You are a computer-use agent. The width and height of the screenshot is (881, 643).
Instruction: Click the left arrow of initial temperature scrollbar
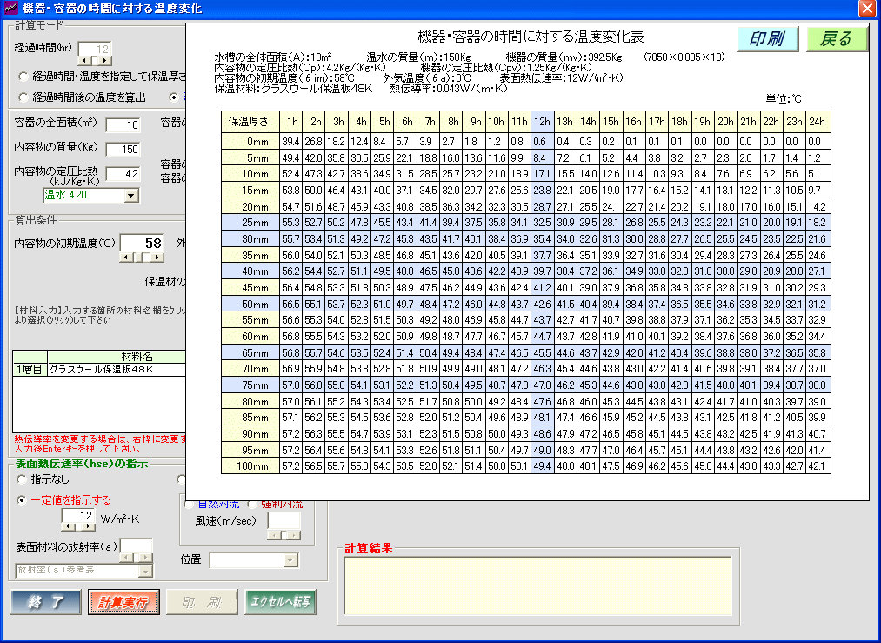pos(125,258)
